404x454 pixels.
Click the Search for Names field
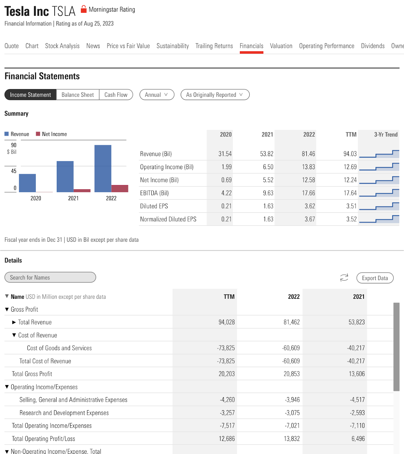[x=50, y=278]
